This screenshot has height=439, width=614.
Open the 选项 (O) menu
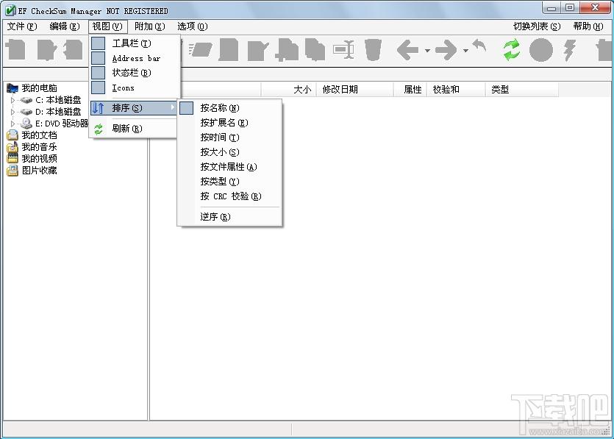[x=192, y=26]
